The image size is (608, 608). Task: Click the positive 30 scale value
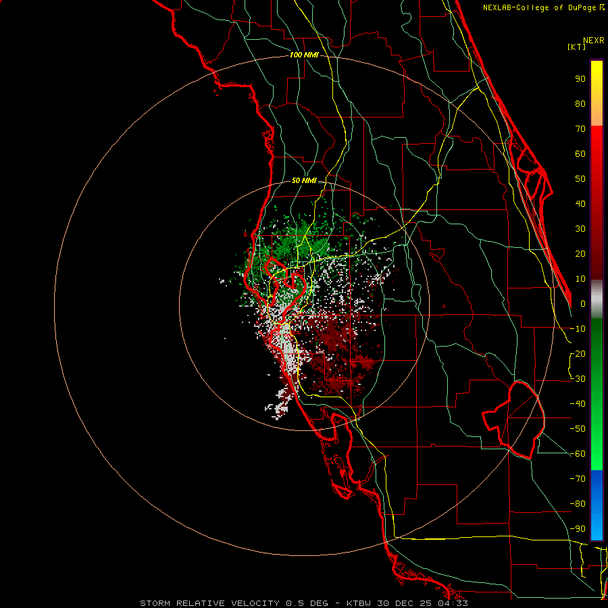(x=580, y=229)
